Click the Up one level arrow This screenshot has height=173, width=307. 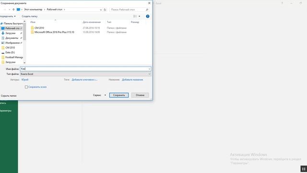pos(13,10)
